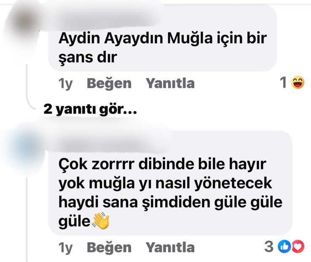This screenshot has width=311, height=262.
Task: Select the 'haydi sana şimdiden güle güle' comment text
Action: click(170, 203)
